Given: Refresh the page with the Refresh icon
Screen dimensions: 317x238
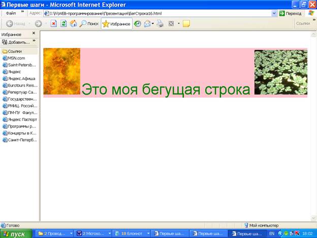Looking at the screenshot, I should [x=64, y=24].
